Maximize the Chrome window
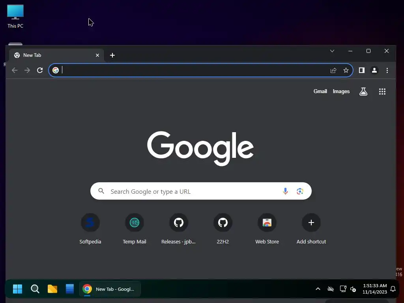Viewport: 404px width, 303px height. [x=368, y=51]
